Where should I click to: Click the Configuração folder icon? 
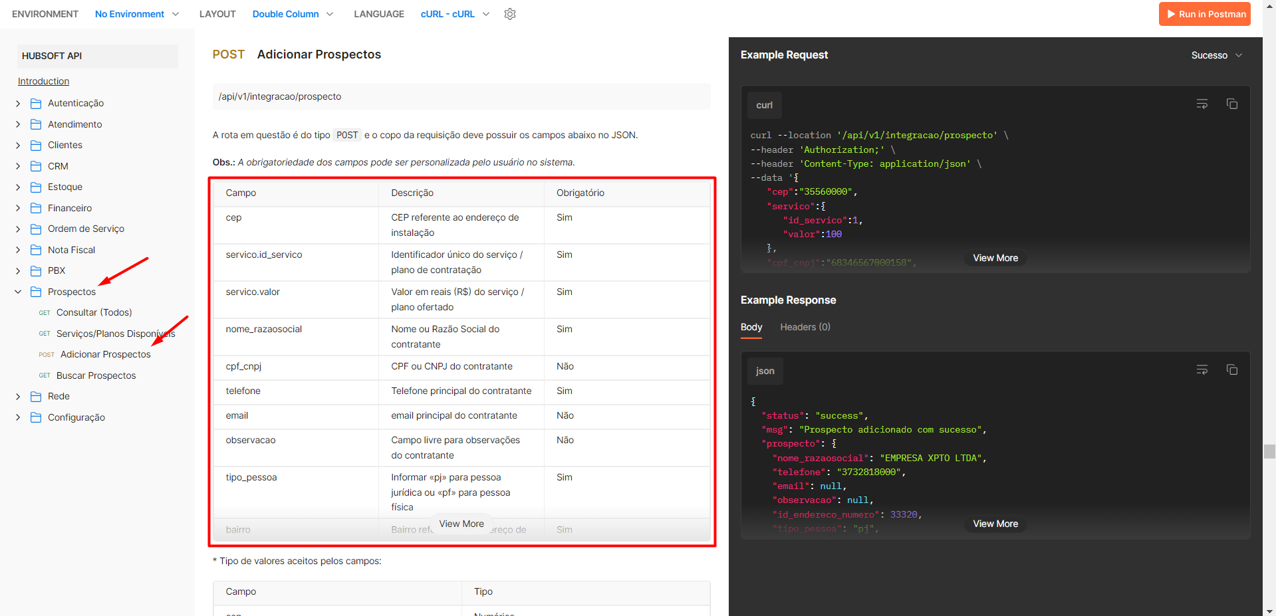pos(36,417)
